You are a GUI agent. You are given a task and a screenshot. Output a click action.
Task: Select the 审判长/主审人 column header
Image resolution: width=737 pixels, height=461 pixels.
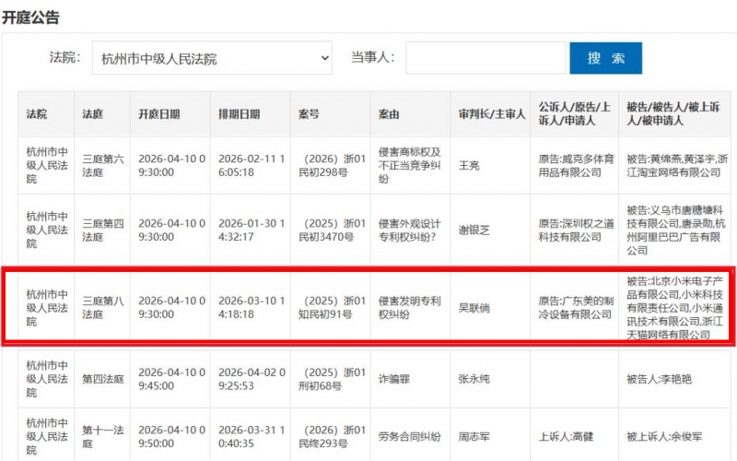[491, 114]
